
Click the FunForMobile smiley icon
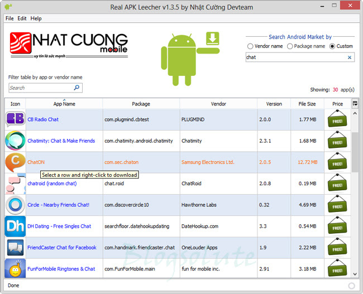coord(15,269)
